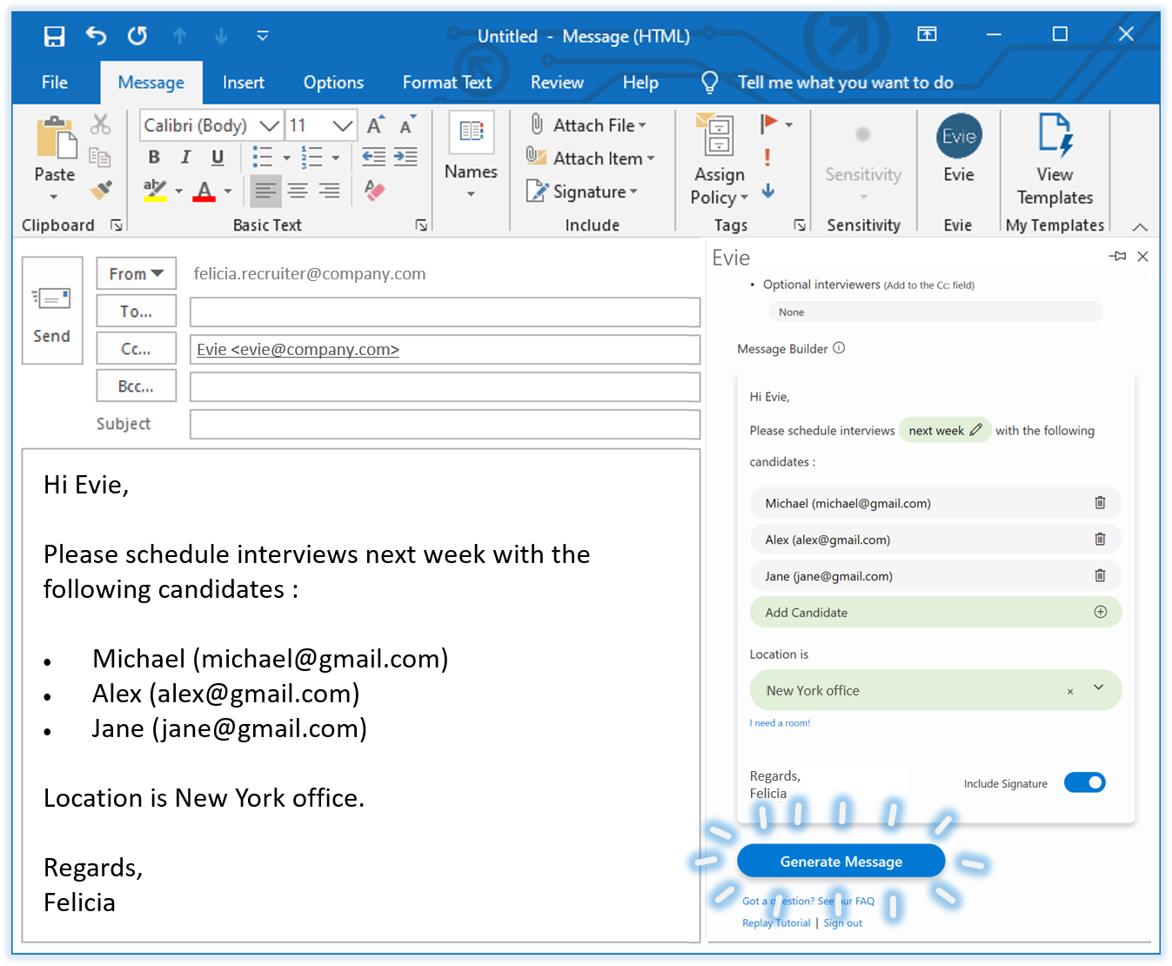This screenshot has width=1172, height=966.
Task: Clear all formatting eraser icon
Action: point(374,190)
